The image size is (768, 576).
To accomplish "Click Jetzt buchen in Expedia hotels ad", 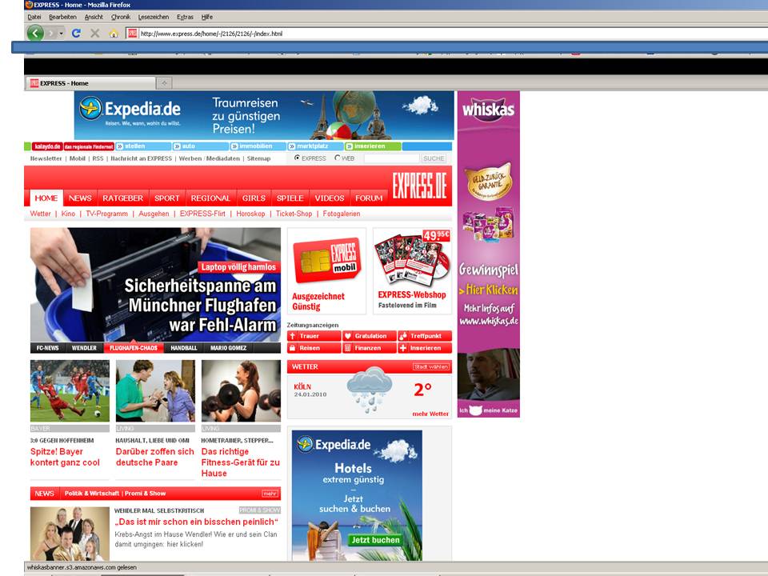I will [376, 540].
